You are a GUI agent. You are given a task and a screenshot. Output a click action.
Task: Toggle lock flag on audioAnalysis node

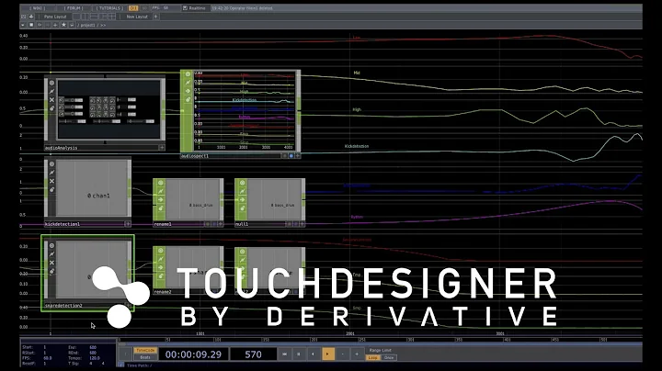tap(51, 108)
